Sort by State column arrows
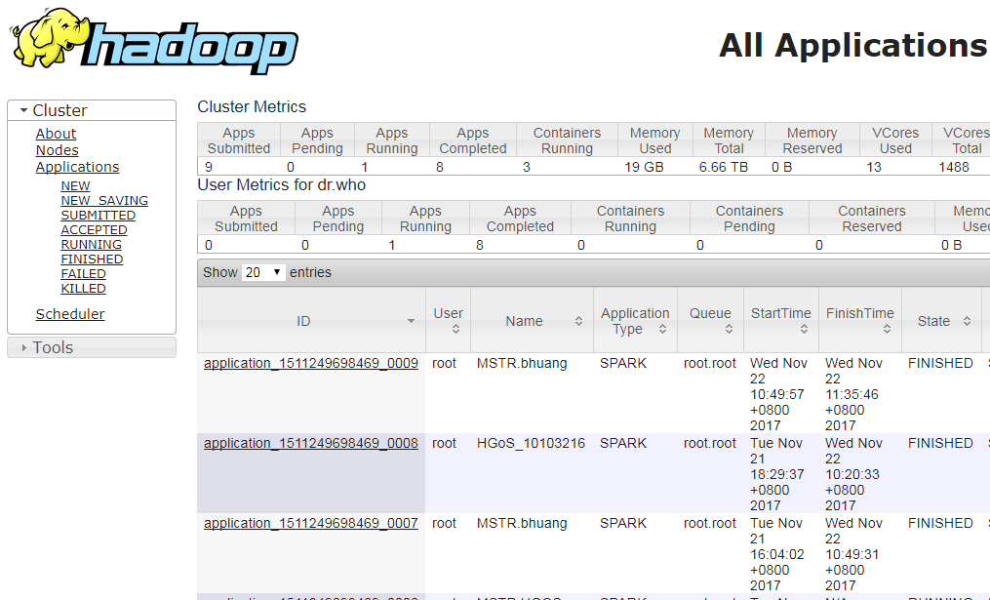The height and width of the screenshot is (600, 990). click(x=967, y=322)
